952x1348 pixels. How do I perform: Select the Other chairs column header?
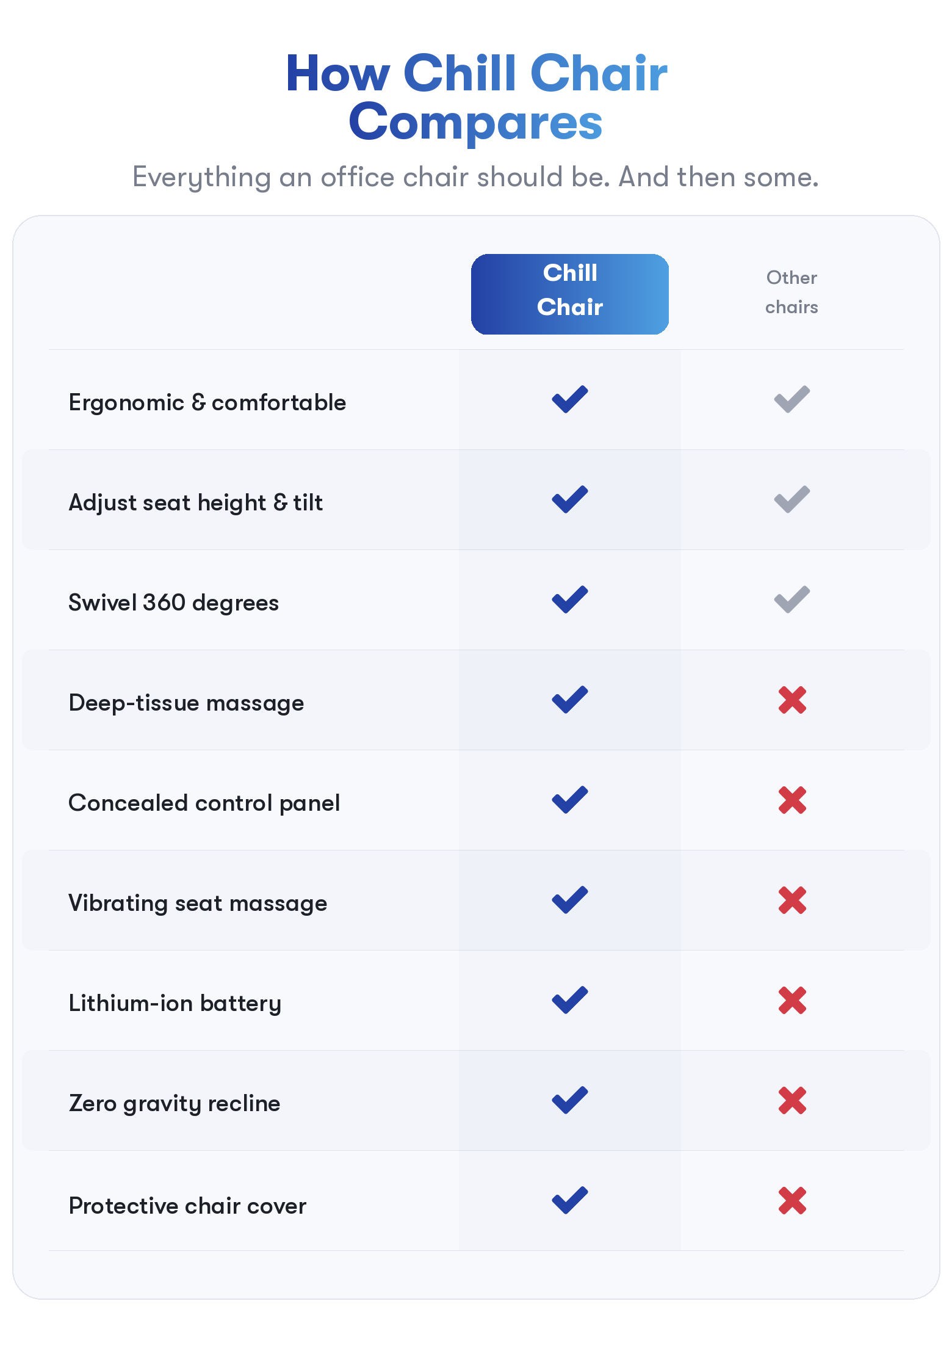coord(792,292)
